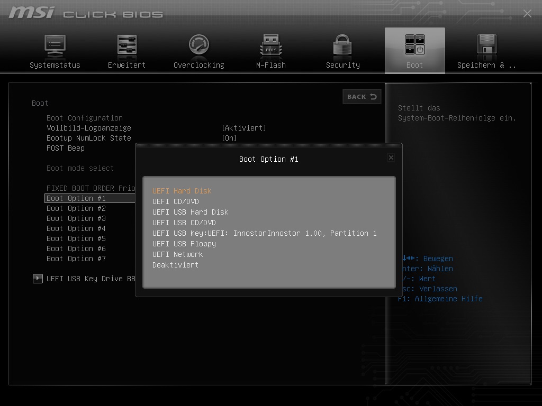Open the Bootup NumLock State [On] value
542x406 pixels.
pyautogui.click(x=229, y=138)
